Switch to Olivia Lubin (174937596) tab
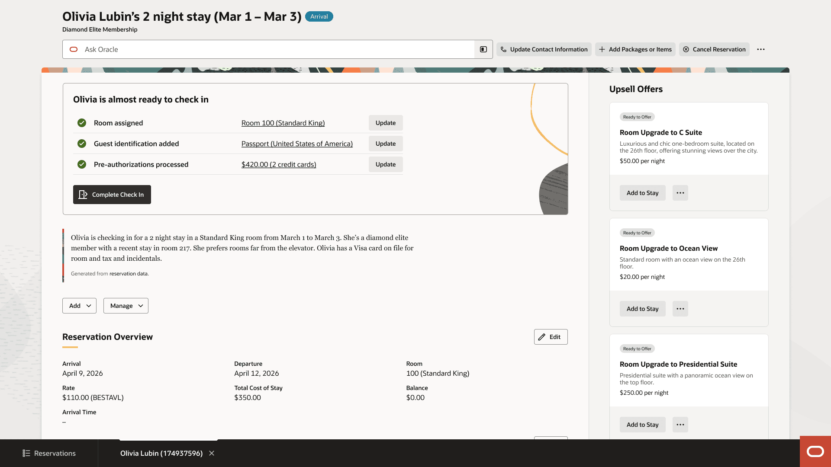This screenshot has width=831, height=467. pyautogui.click(x=161, y=453)
